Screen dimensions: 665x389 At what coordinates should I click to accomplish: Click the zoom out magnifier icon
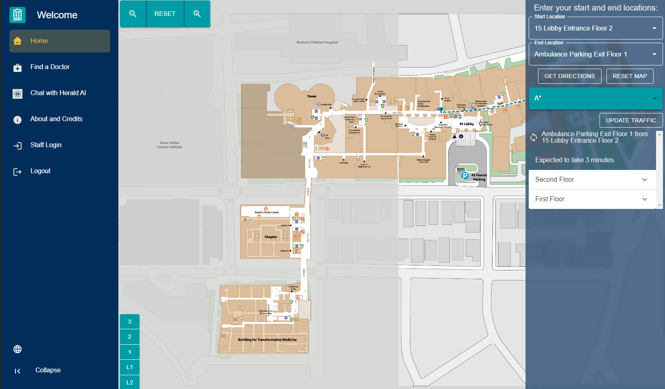(133, 14)
